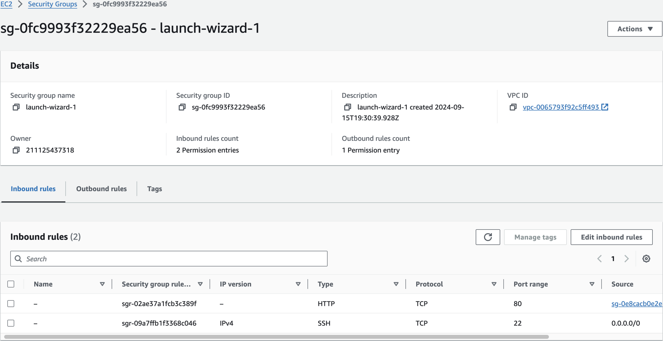Click Edit inbound rules button
The height and width of the screenshot is (341, 663).
click(x=611, y=237)
